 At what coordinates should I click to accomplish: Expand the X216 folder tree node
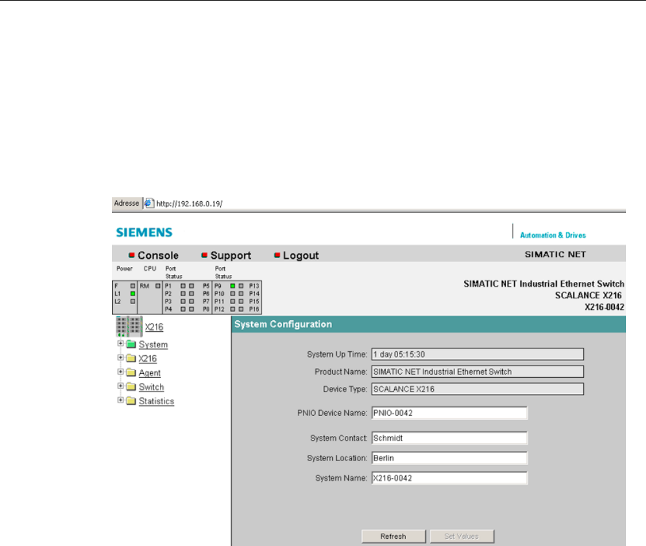(120, 357)
